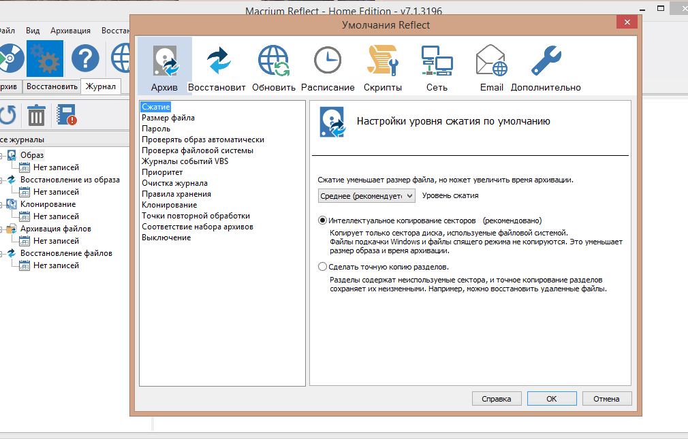The image size is (688, 439).
Task: Click the refresh arrow icon in log toolbar
Action: coord(8,115)
